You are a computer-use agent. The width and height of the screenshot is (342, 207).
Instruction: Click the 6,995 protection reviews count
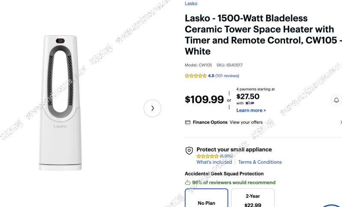pos(226,156)
